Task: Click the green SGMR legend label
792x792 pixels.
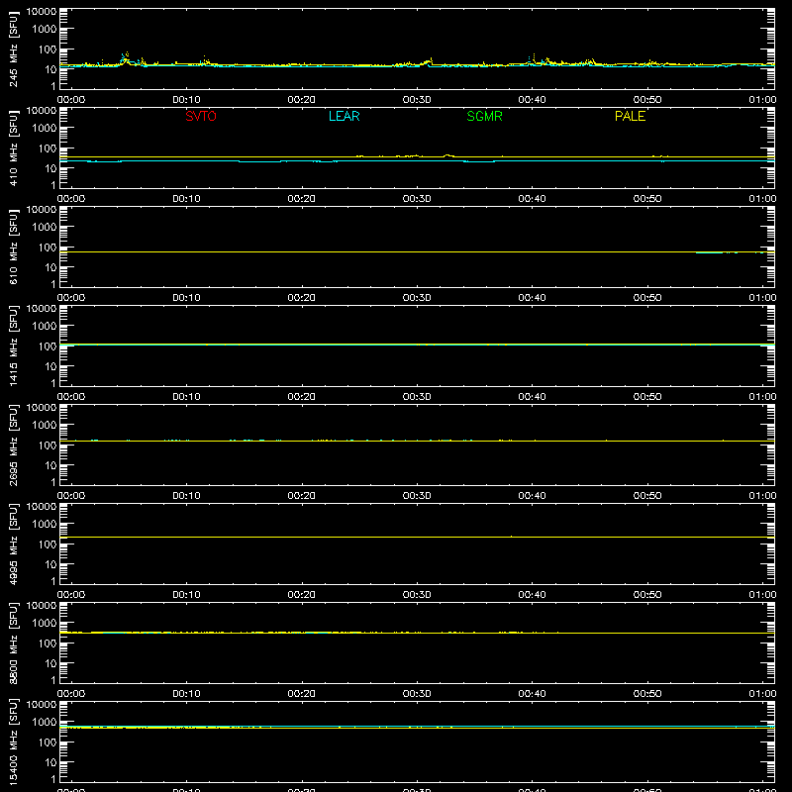Action: tap(484, 116)
